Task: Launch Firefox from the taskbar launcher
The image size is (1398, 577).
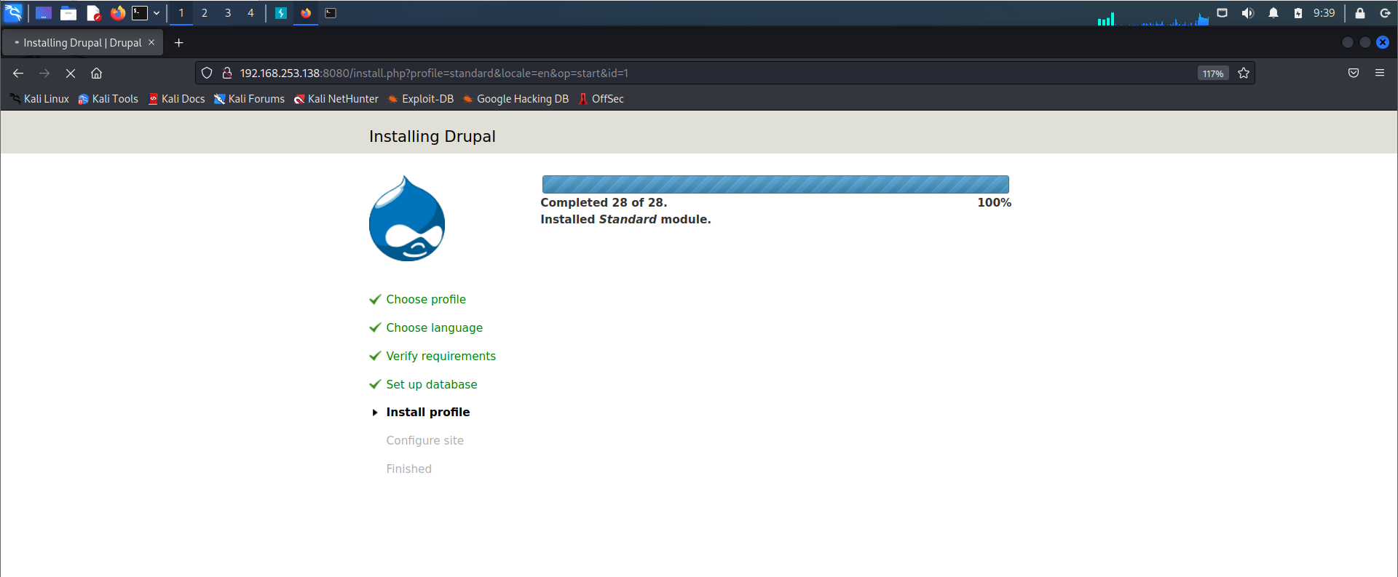Action: pyautogui.click(x=117, y=13)
